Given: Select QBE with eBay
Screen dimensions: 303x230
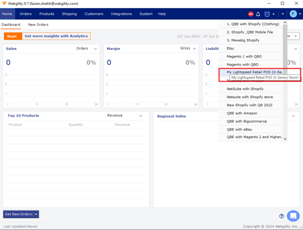Looking at the screenshot, I should click(x=251, y=129).
